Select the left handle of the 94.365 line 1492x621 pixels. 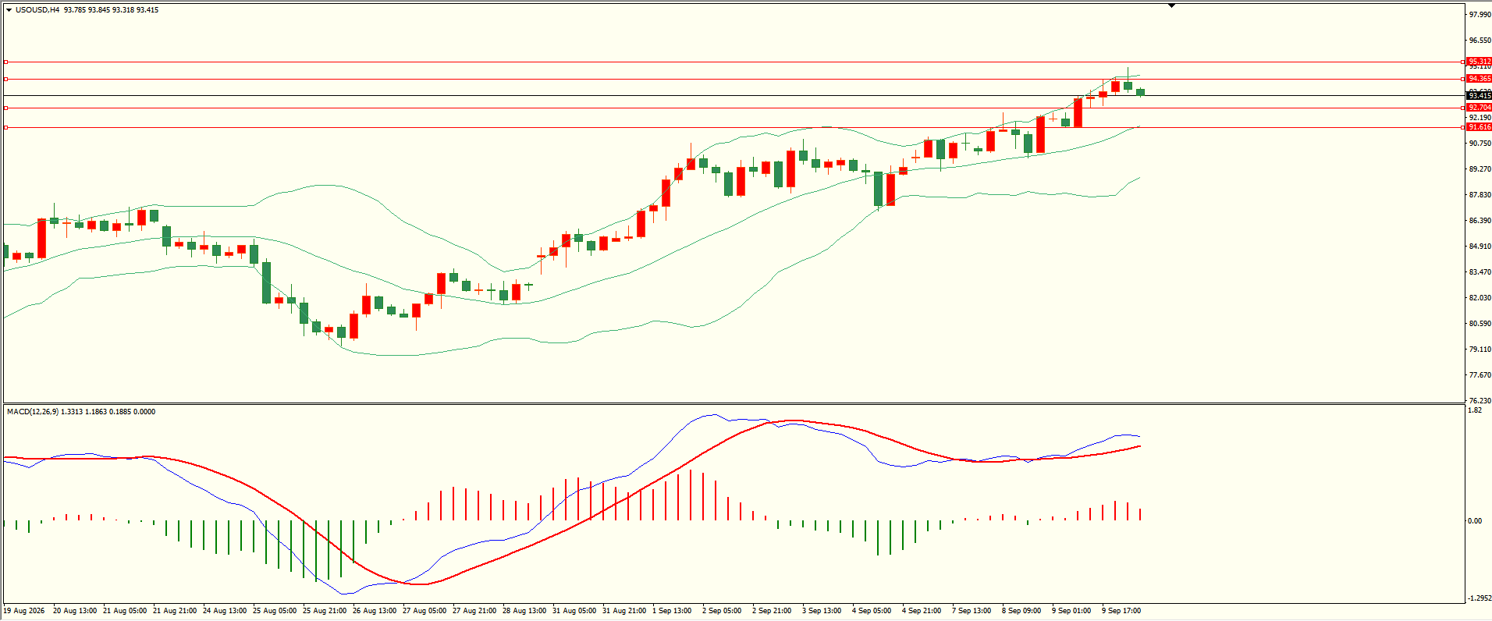pyautogui.click(x=6, y=79)
